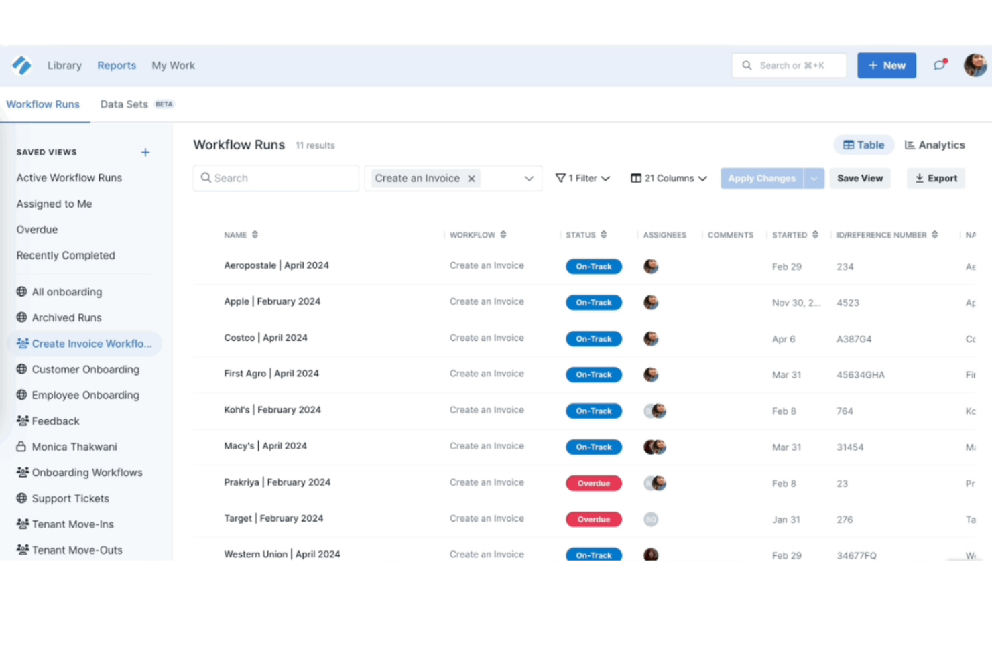This screenshot has width=992, height=661.
Task: Click assignee avatar for Aeropostale row
Action: coord(651,267)
